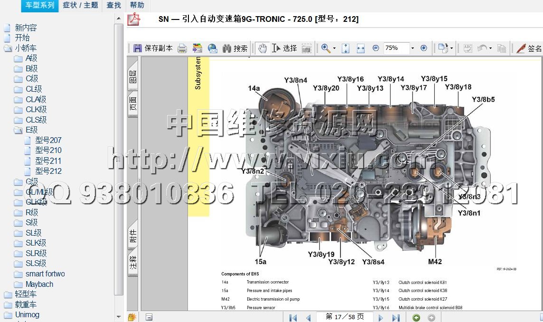Screen dimensions: 543x322
Task: Open the magnifier zoom tool dropdown arrow
Action: tap(334, 48)
